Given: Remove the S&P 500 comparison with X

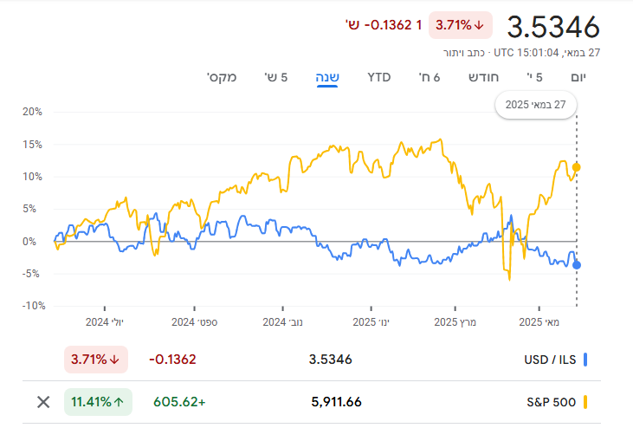Looking at the screenshot, I should (43, 402).
